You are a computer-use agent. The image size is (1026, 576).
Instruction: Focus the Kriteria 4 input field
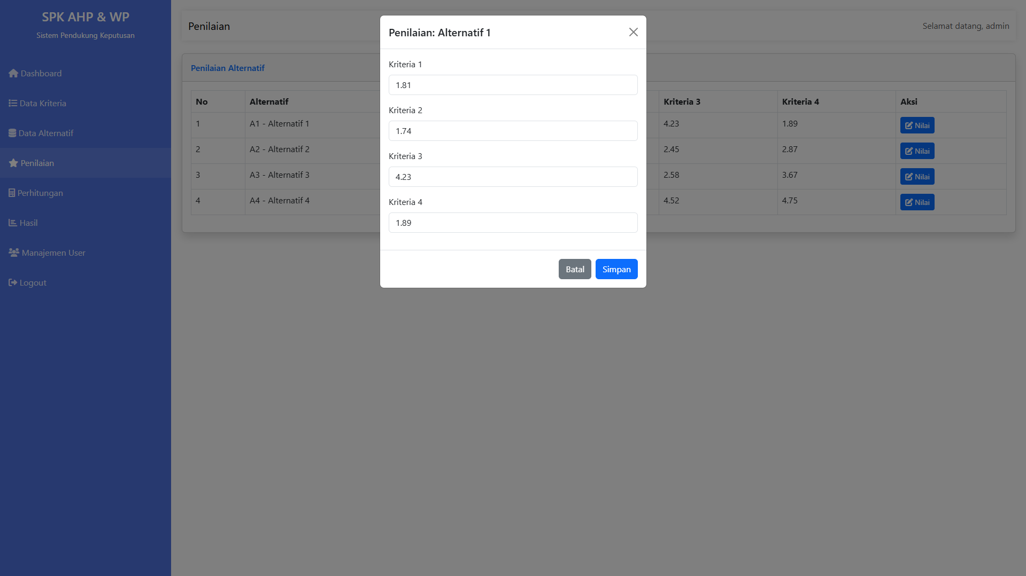point(513,223)
